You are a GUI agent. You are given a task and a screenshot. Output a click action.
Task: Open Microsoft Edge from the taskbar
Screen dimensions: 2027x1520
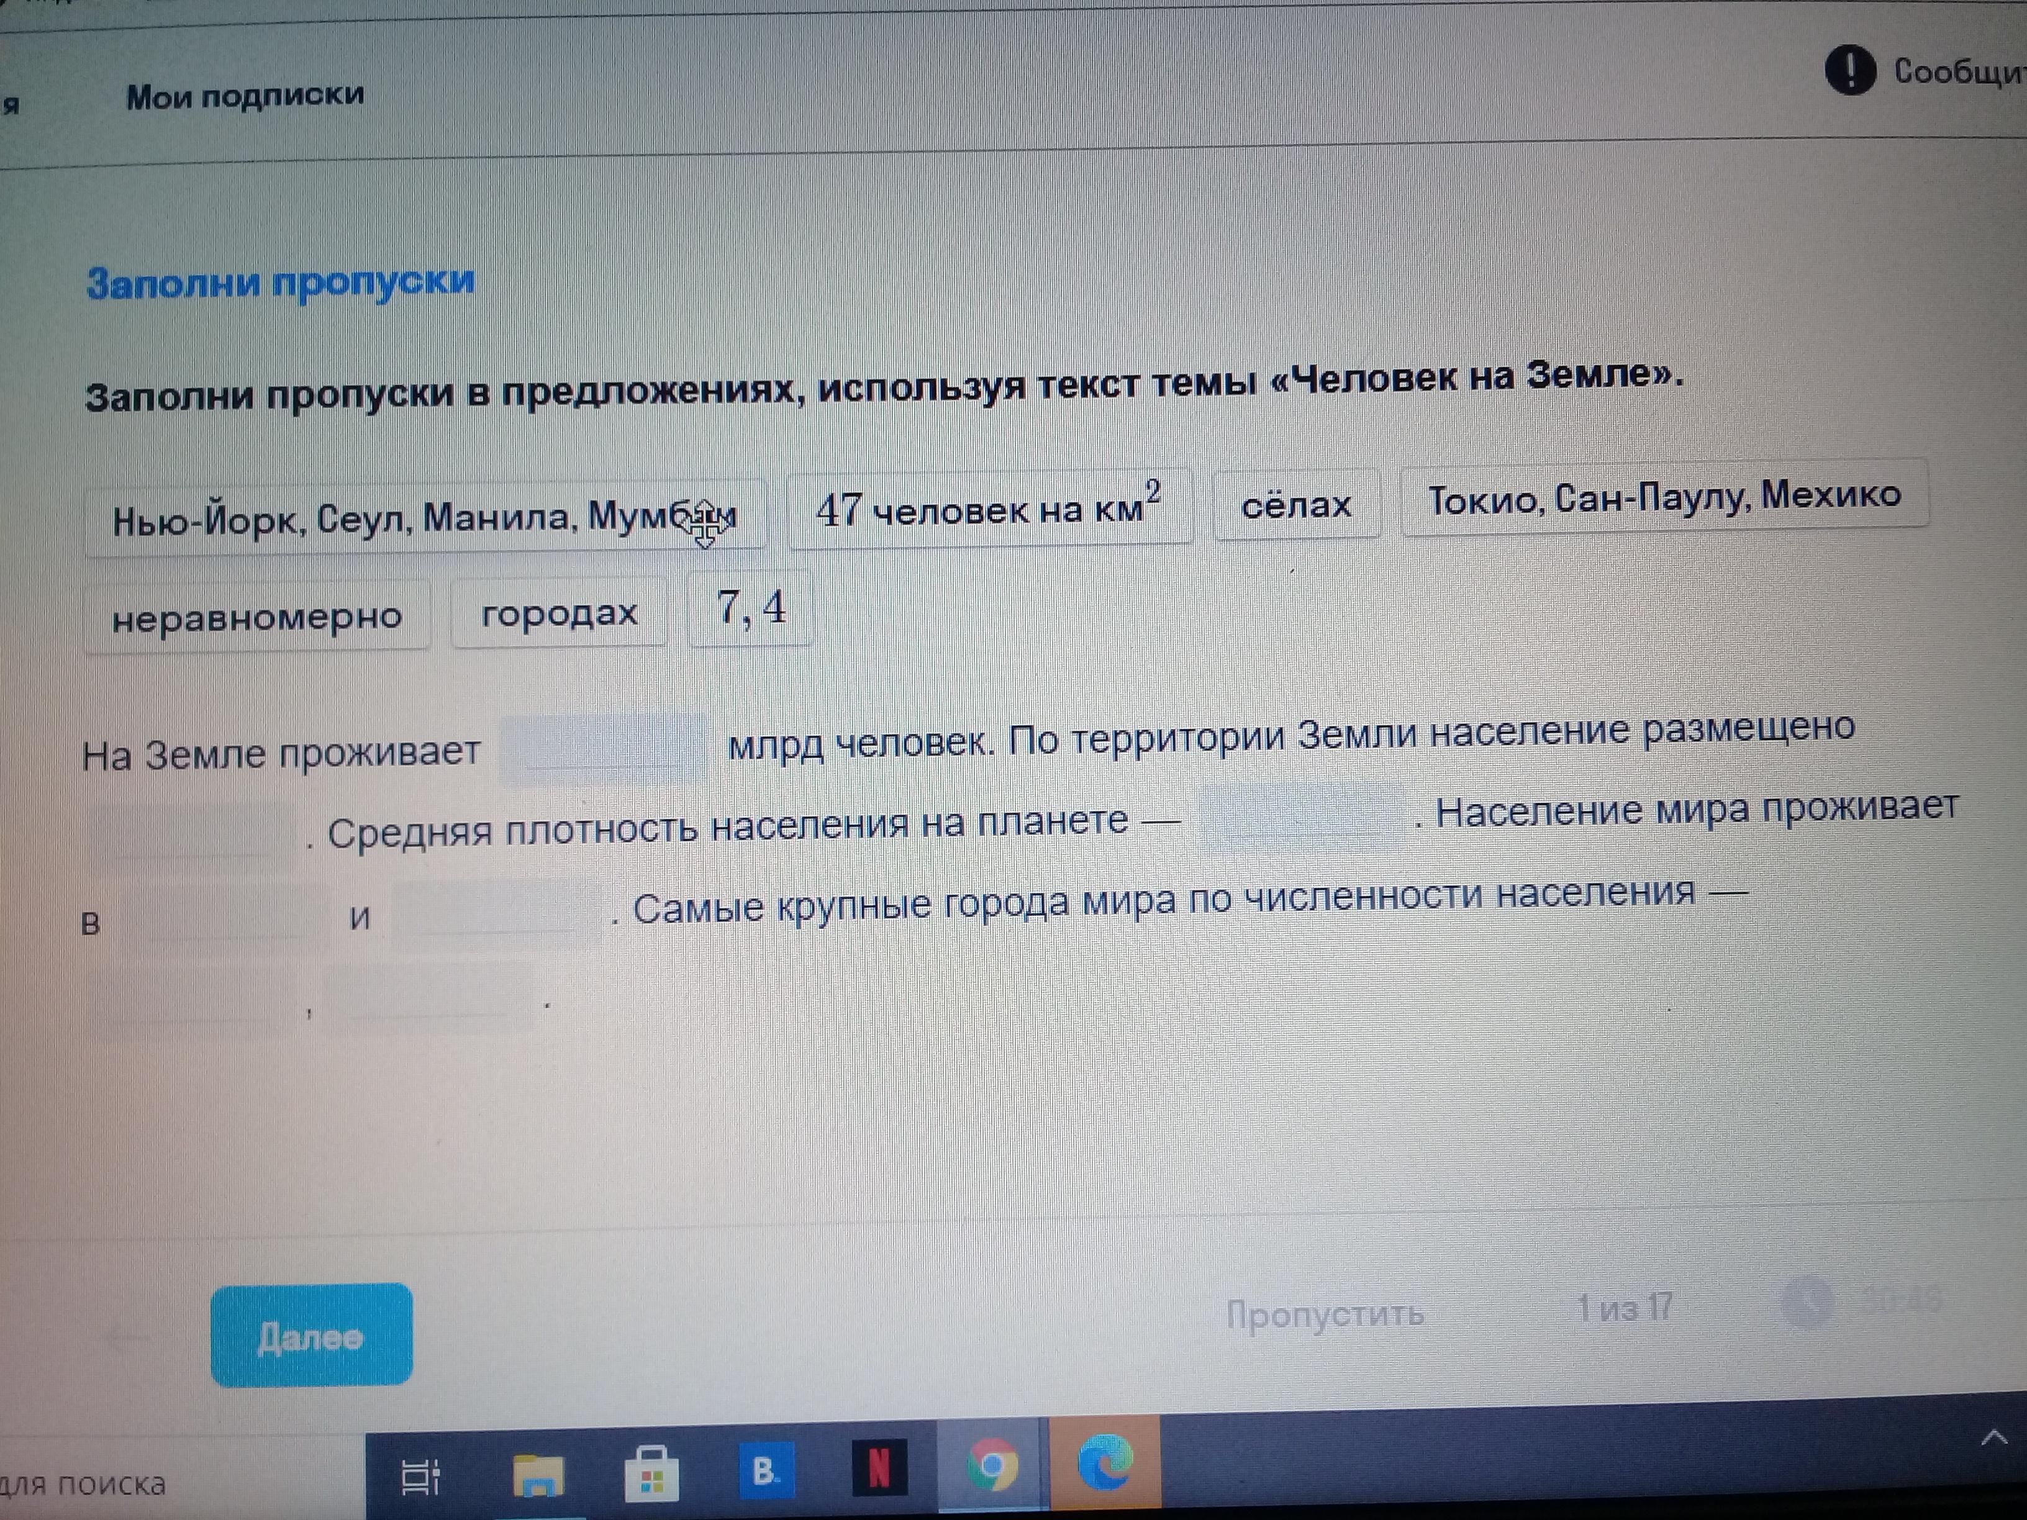point(1105,1462)
